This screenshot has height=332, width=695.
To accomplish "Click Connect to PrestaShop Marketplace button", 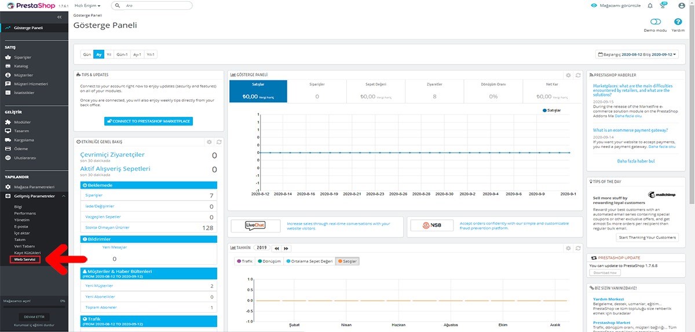I will click(148, 121).
